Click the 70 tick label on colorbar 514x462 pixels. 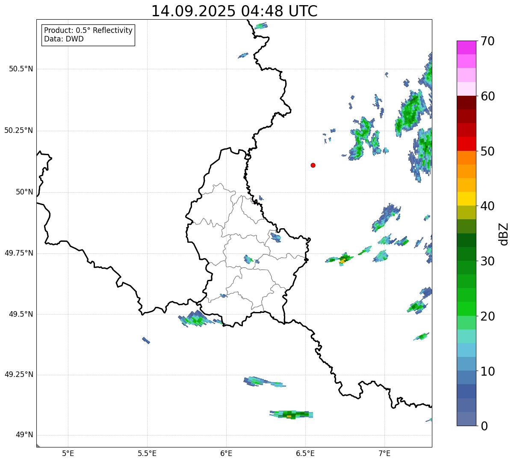pos(487,41)
